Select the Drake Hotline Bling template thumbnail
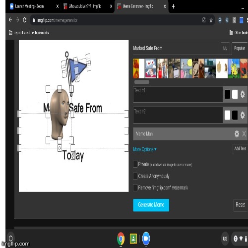 tap(139, 68)
